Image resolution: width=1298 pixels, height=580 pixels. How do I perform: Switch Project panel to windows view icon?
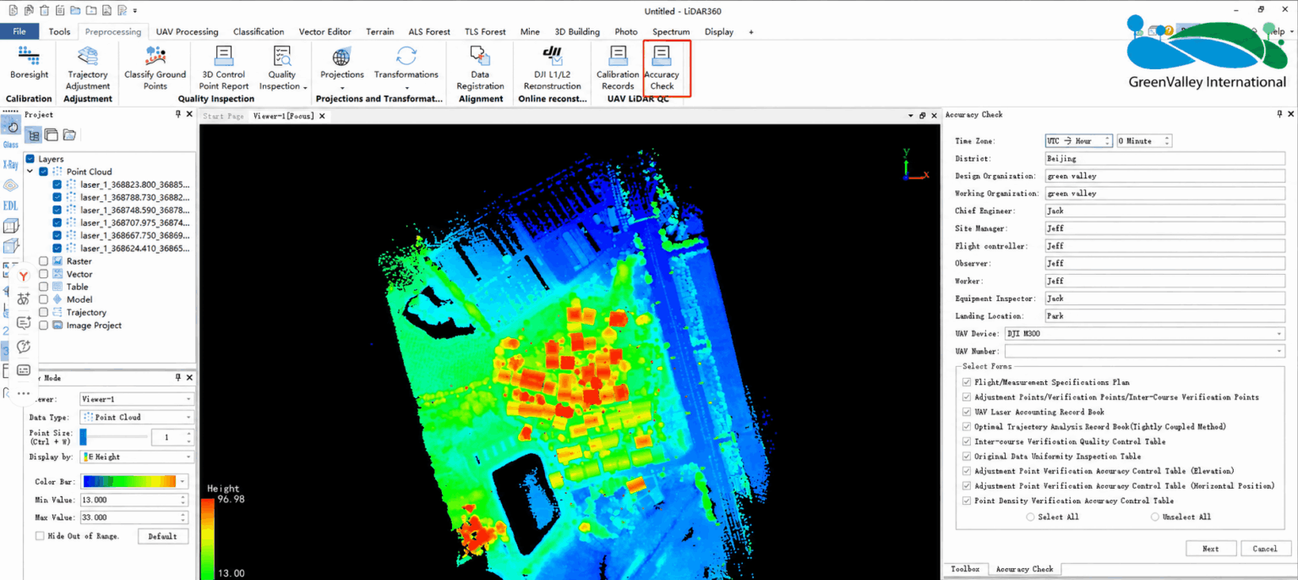tap(52, 135)
